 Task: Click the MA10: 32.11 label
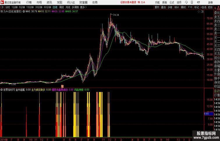(44, 12)
